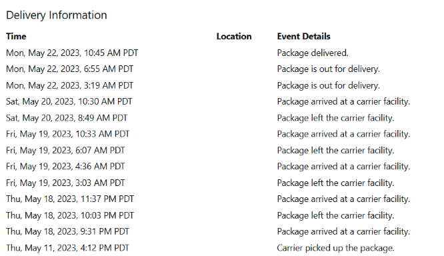The height and width of the screenshot is (256, 444).
Task: Select the Event Details column header
Action: click(303, 37)
